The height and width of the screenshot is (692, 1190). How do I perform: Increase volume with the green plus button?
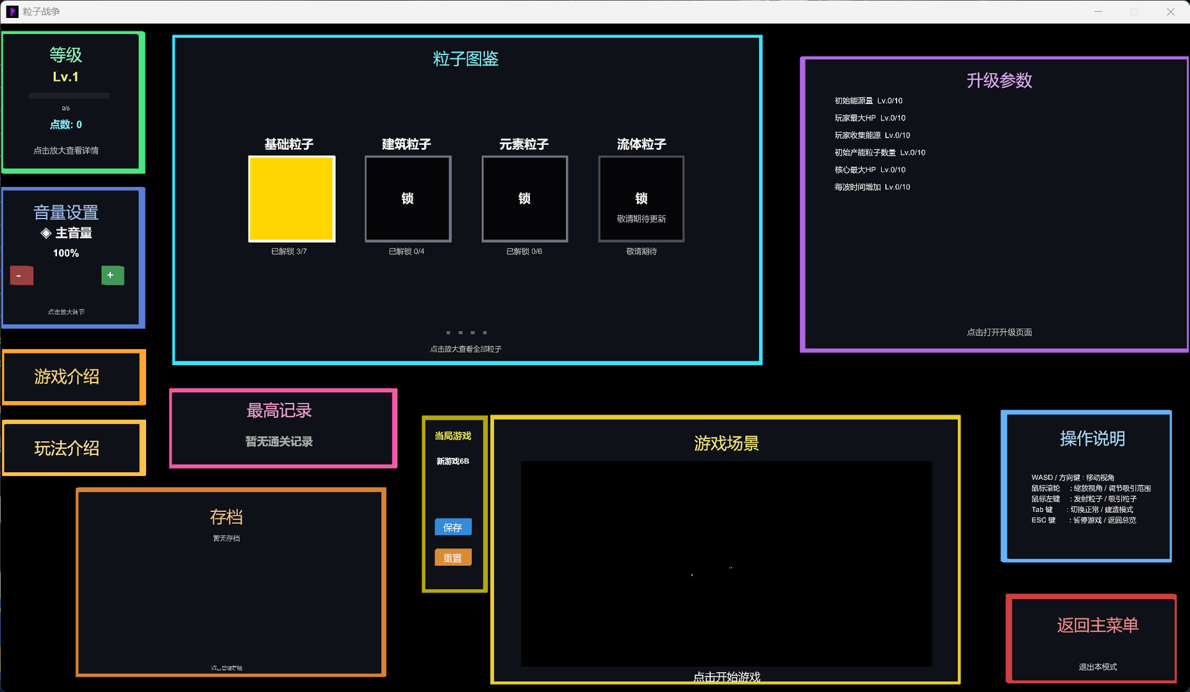click(113, 275)
